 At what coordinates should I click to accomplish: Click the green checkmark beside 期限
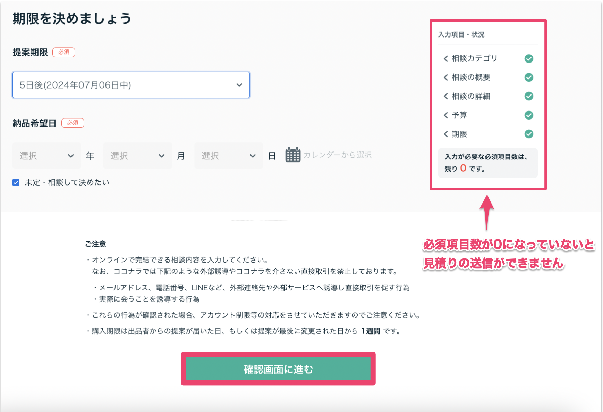529,134
